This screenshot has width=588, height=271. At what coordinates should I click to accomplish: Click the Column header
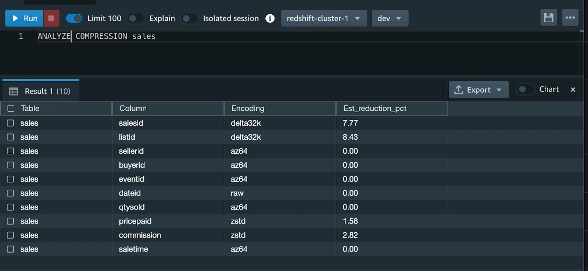[x=168, y=108]
